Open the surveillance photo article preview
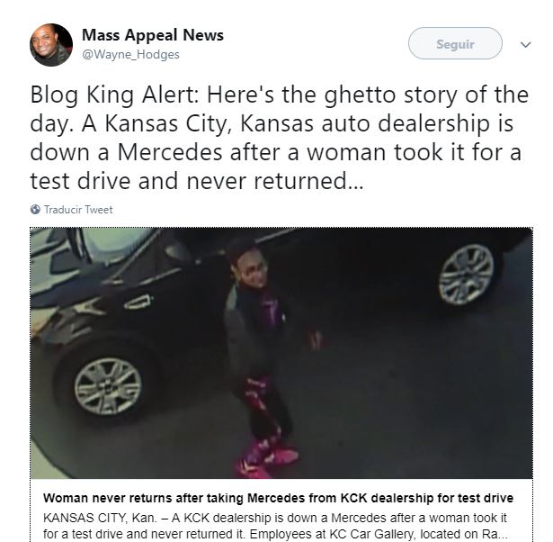This screenshot has width=553, height=542. pos(281,353)
